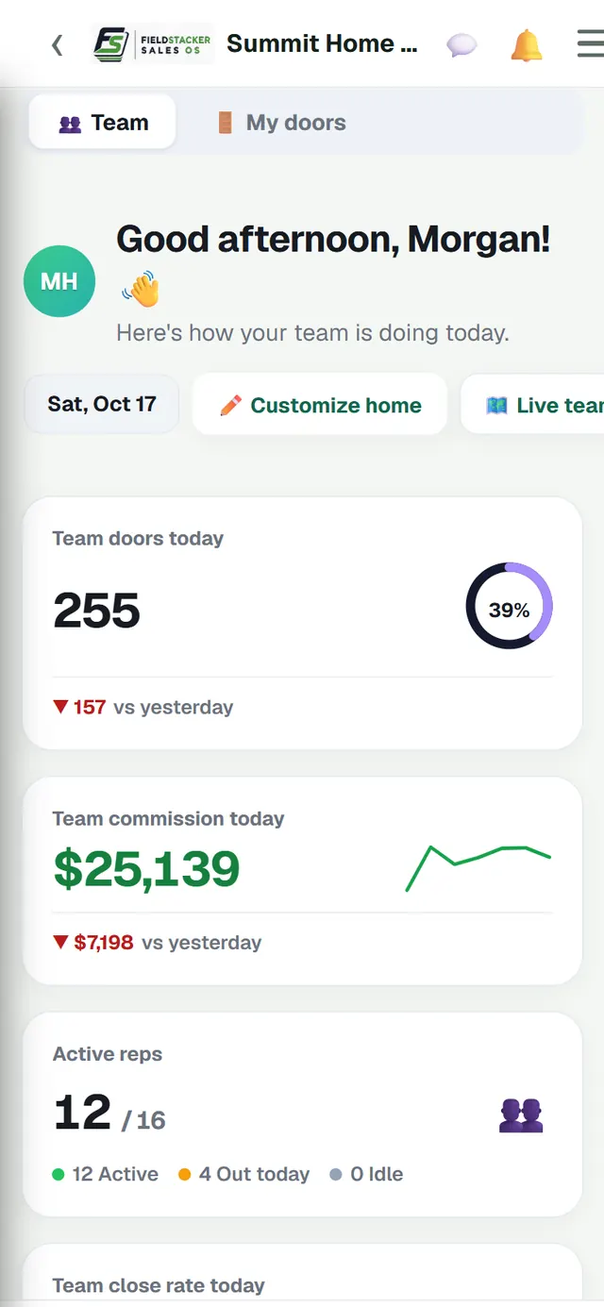Select the 4 Out today status indicator
The image size is (604, 1307).
tap(243, 1174)
